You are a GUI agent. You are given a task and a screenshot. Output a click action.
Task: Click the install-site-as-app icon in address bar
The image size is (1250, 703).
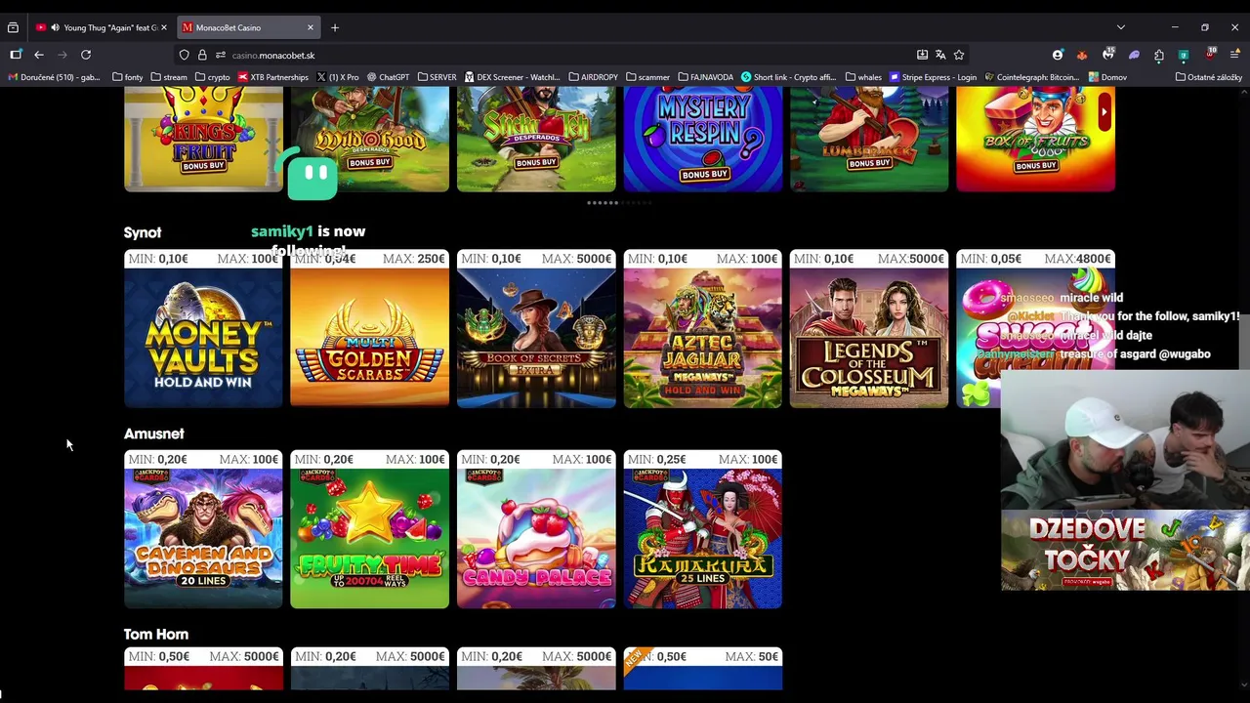point(922,55)
